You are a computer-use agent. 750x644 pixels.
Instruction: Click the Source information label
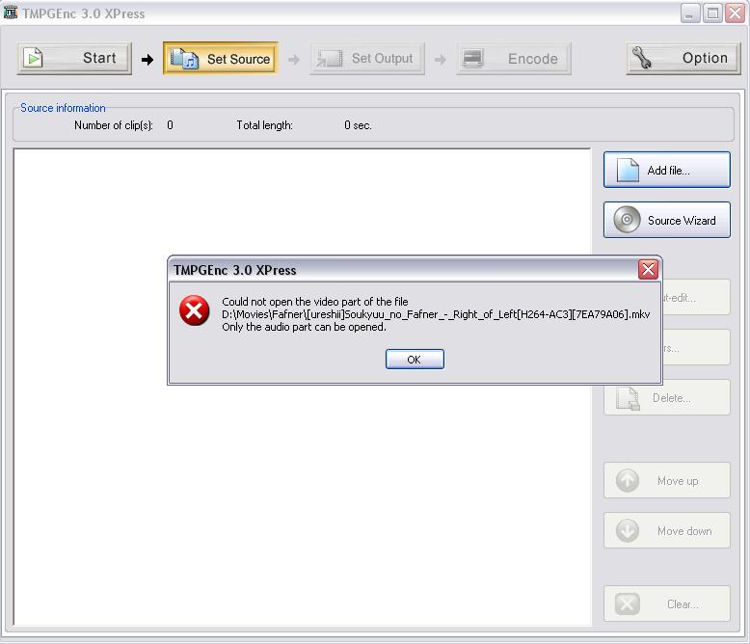(63, 108)
